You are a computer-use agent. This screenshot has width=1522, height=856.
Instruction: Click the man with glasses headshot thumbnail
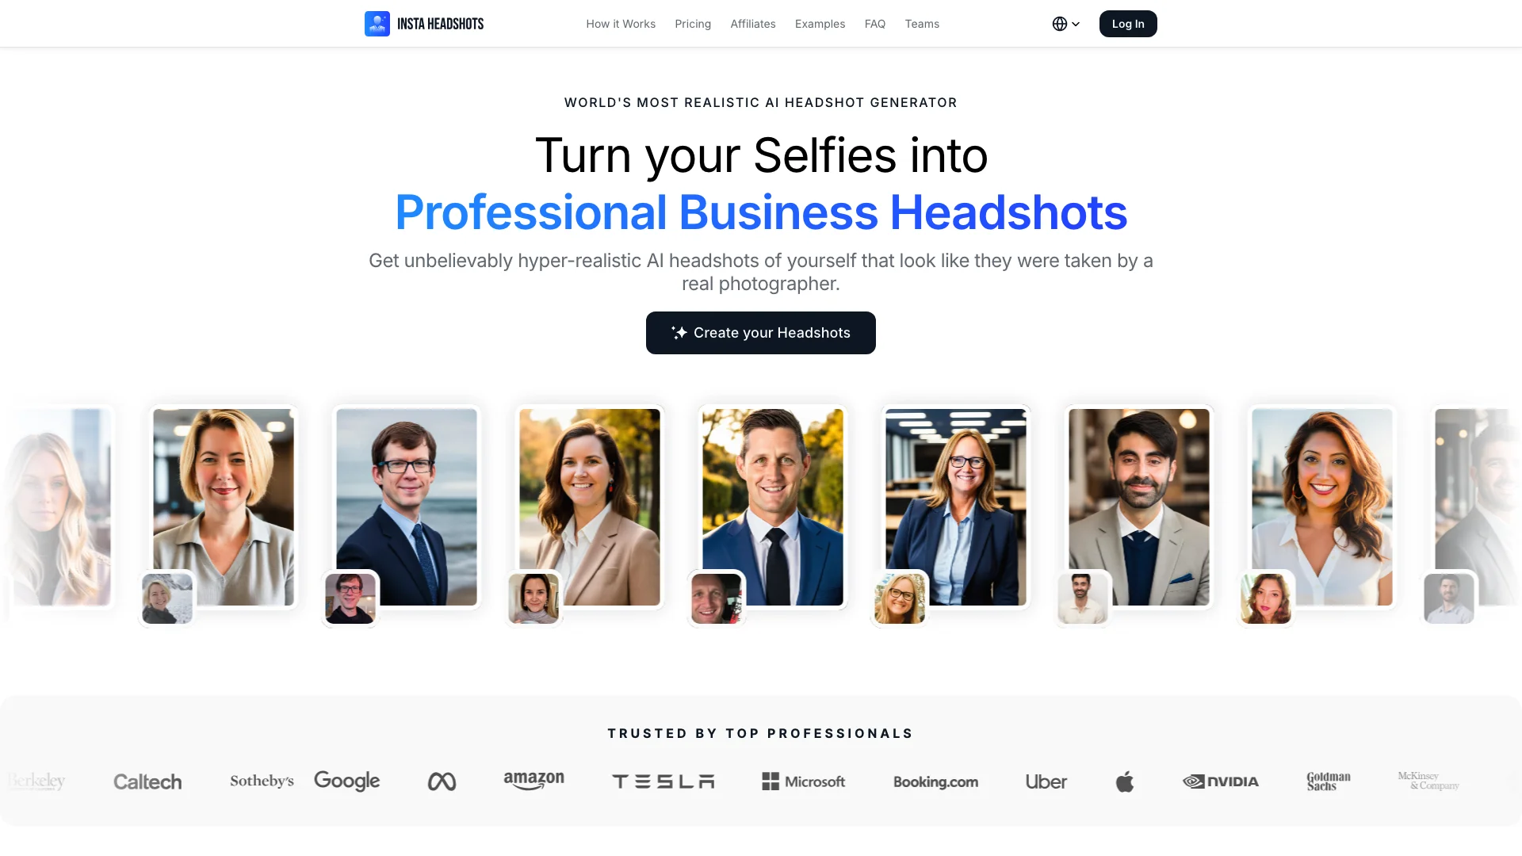350,597
